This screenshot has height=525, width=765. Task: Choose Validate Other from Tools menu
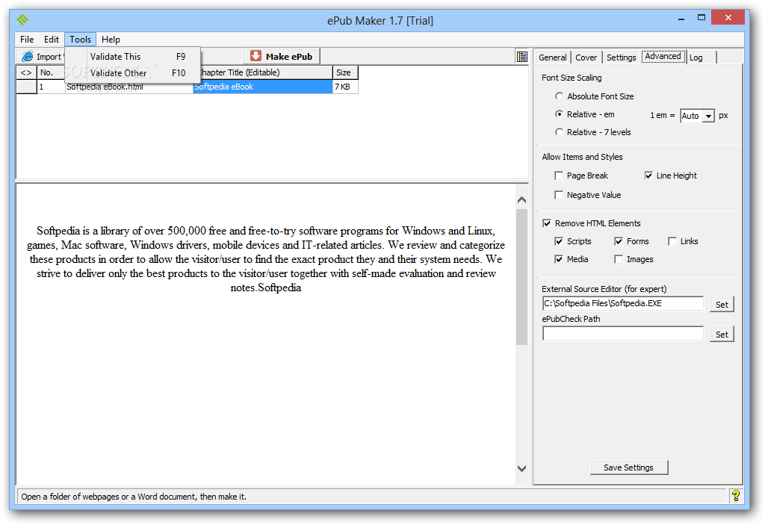coord(133,73)
